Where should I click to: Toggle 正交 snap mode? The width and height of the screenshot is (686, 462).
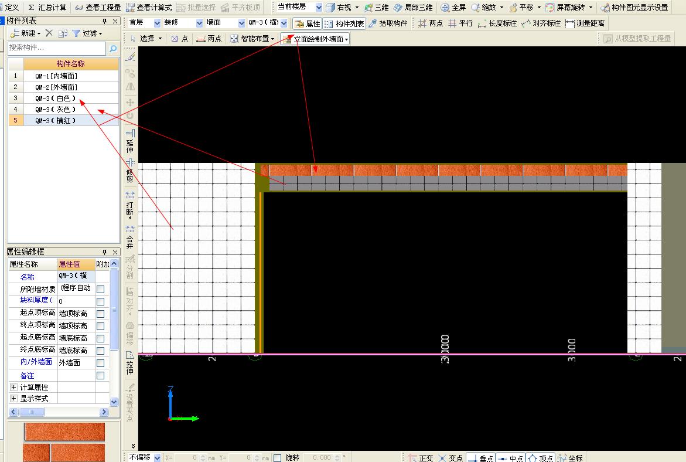[x=421, y=458]
